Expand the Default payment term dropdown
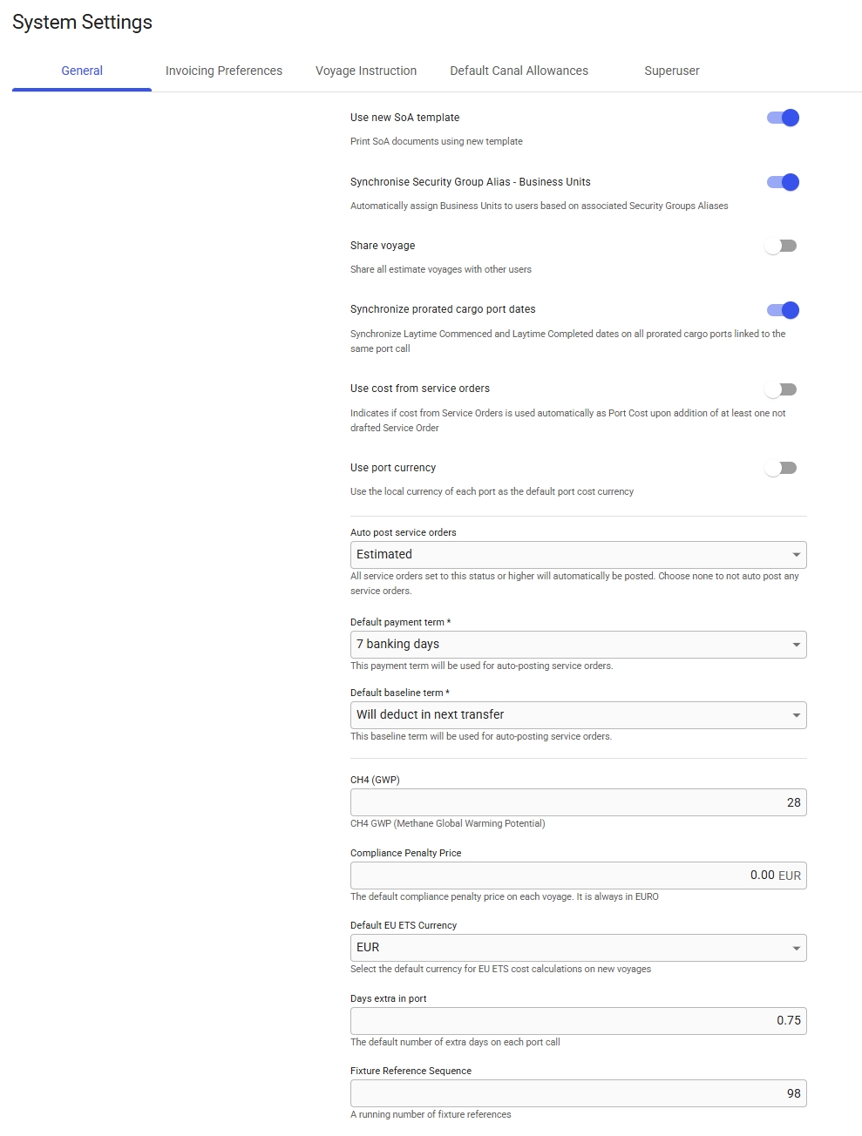 coord(578,645)
